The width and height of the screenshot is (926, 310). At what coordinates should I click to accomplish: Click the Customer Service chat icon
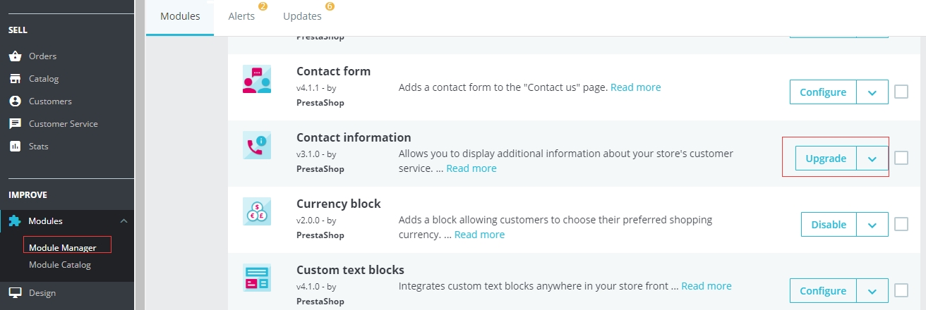point(15,124)
